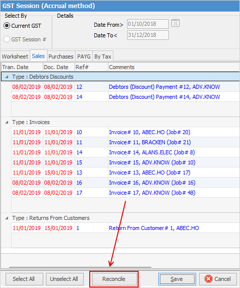Click the Date From input field

tap(148, 24)
